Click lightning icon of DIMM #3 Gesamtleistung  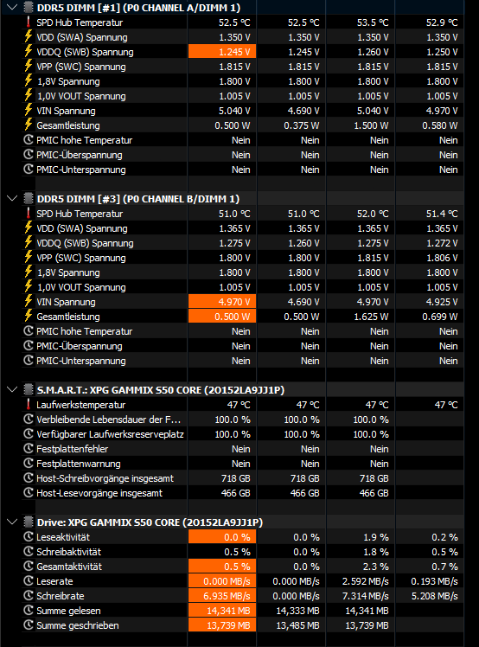pyautogui.click(x=28, y=316)
